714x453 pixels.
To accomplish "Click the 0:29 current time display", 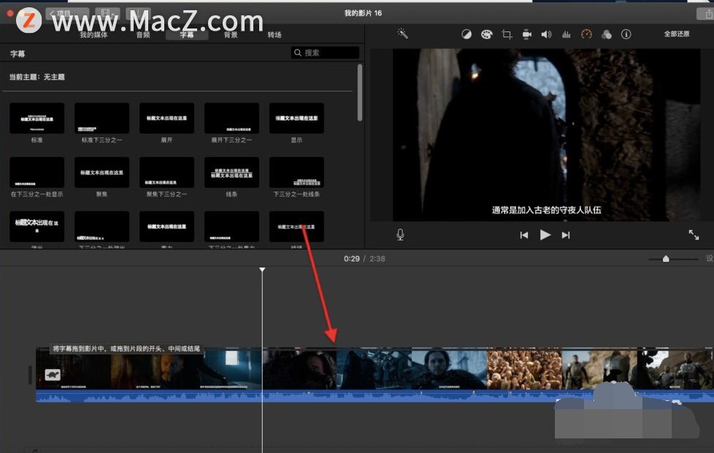I will point(352,259).
